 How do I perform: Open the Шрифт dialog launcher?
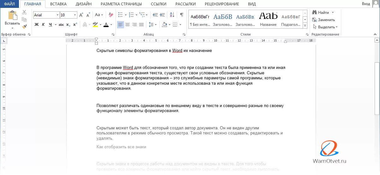pos(113,35)
